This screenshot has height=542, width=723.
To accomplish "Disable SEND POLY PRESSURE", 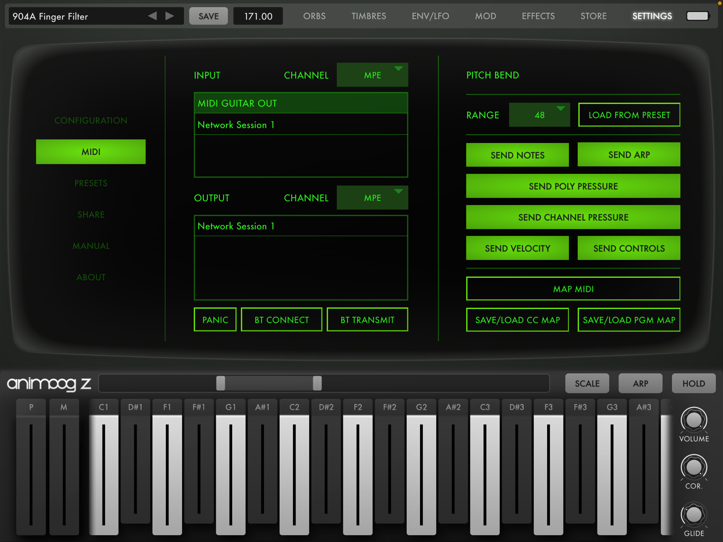I will coord(573,186).
